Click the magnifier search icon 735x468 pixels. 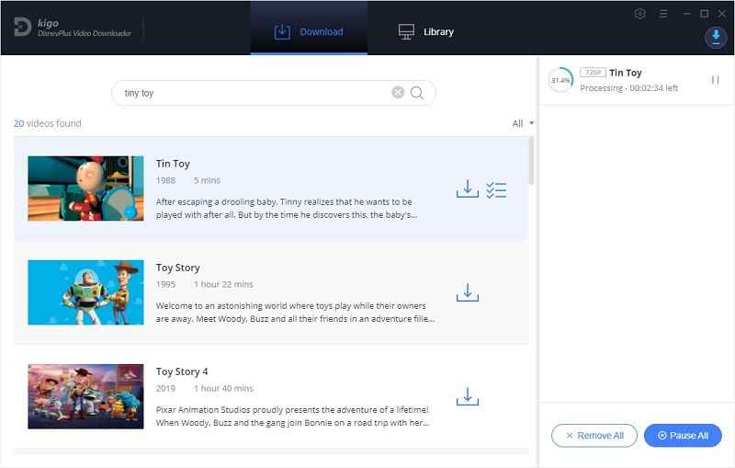point(417,92)
